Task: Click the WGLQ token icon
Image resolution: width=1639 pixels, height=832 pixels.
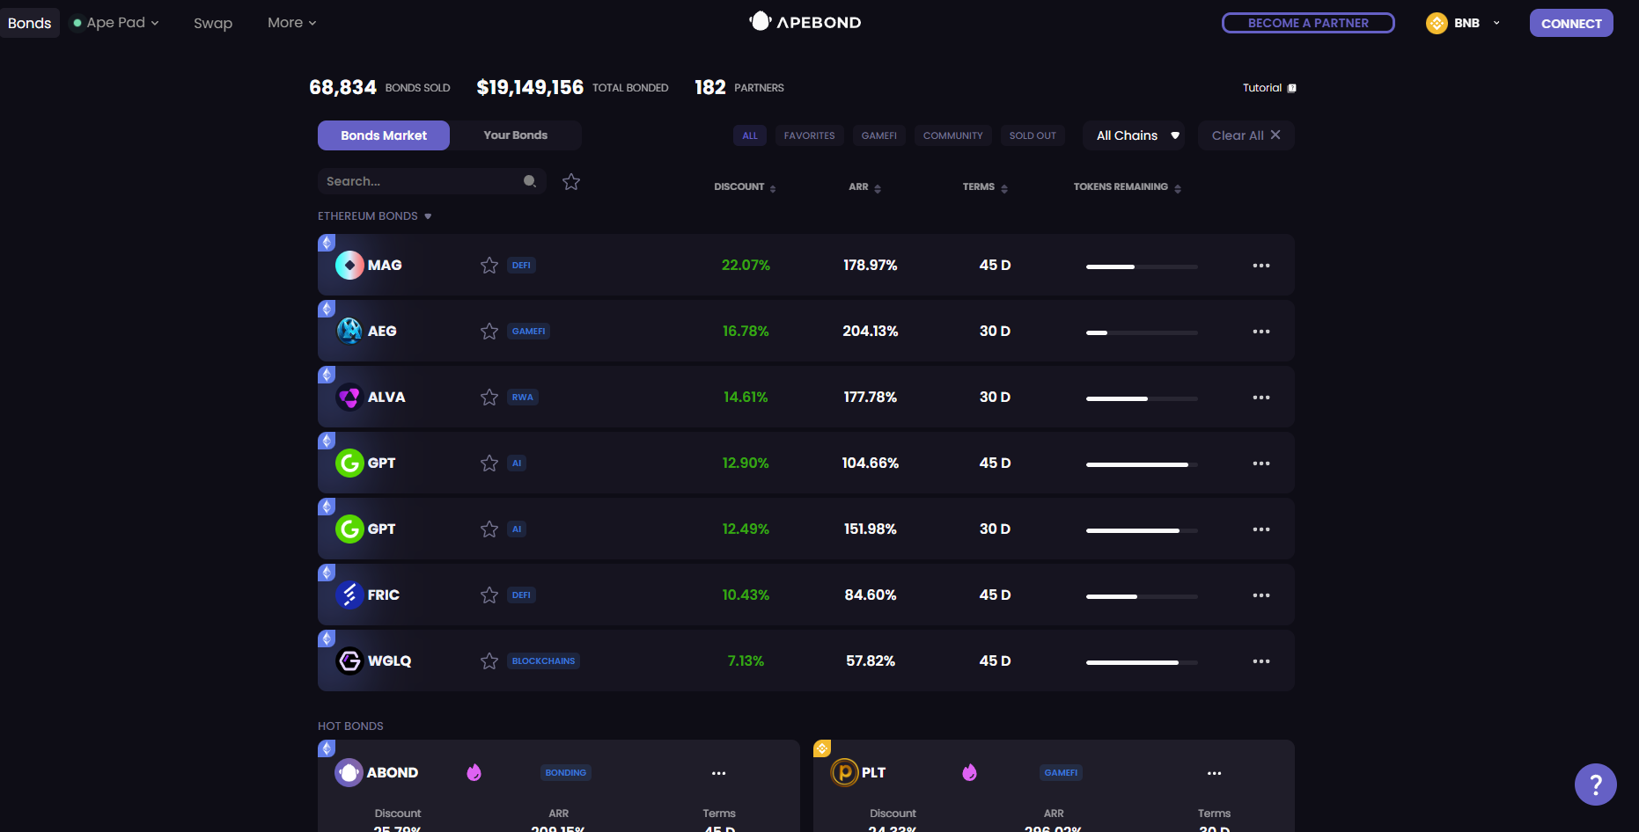Action: (x=349, y=660)
